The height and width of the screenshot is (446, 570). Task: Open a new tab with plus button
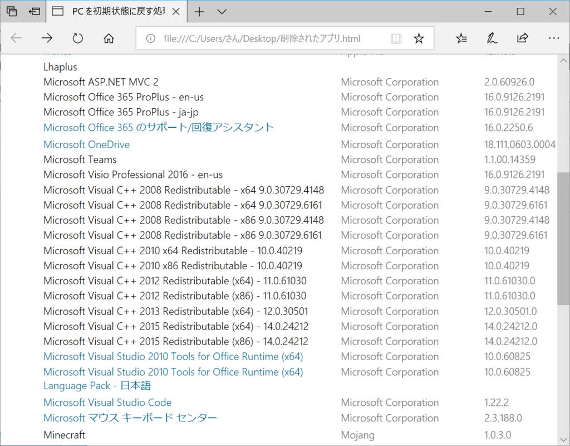point(199,12)
